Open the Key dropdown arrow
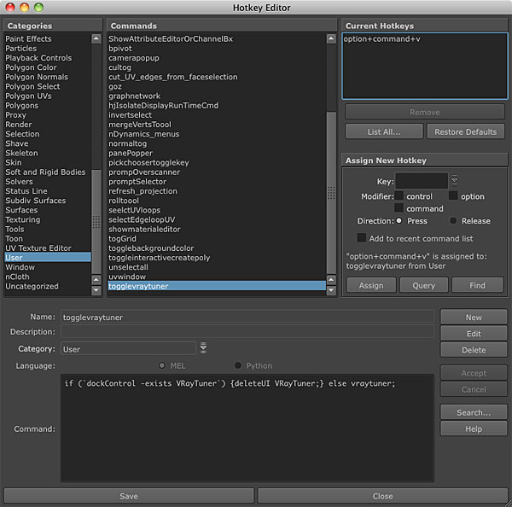 454,179
